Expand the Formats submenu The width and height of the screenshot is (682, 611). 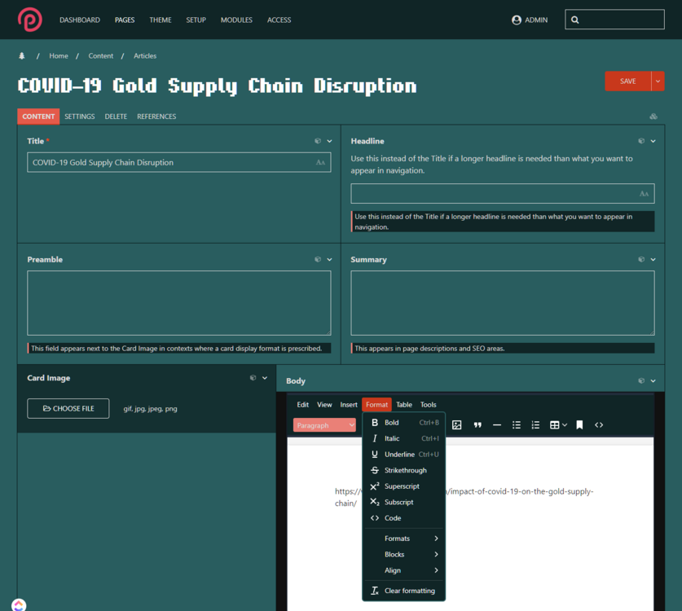tap(404, 538)
